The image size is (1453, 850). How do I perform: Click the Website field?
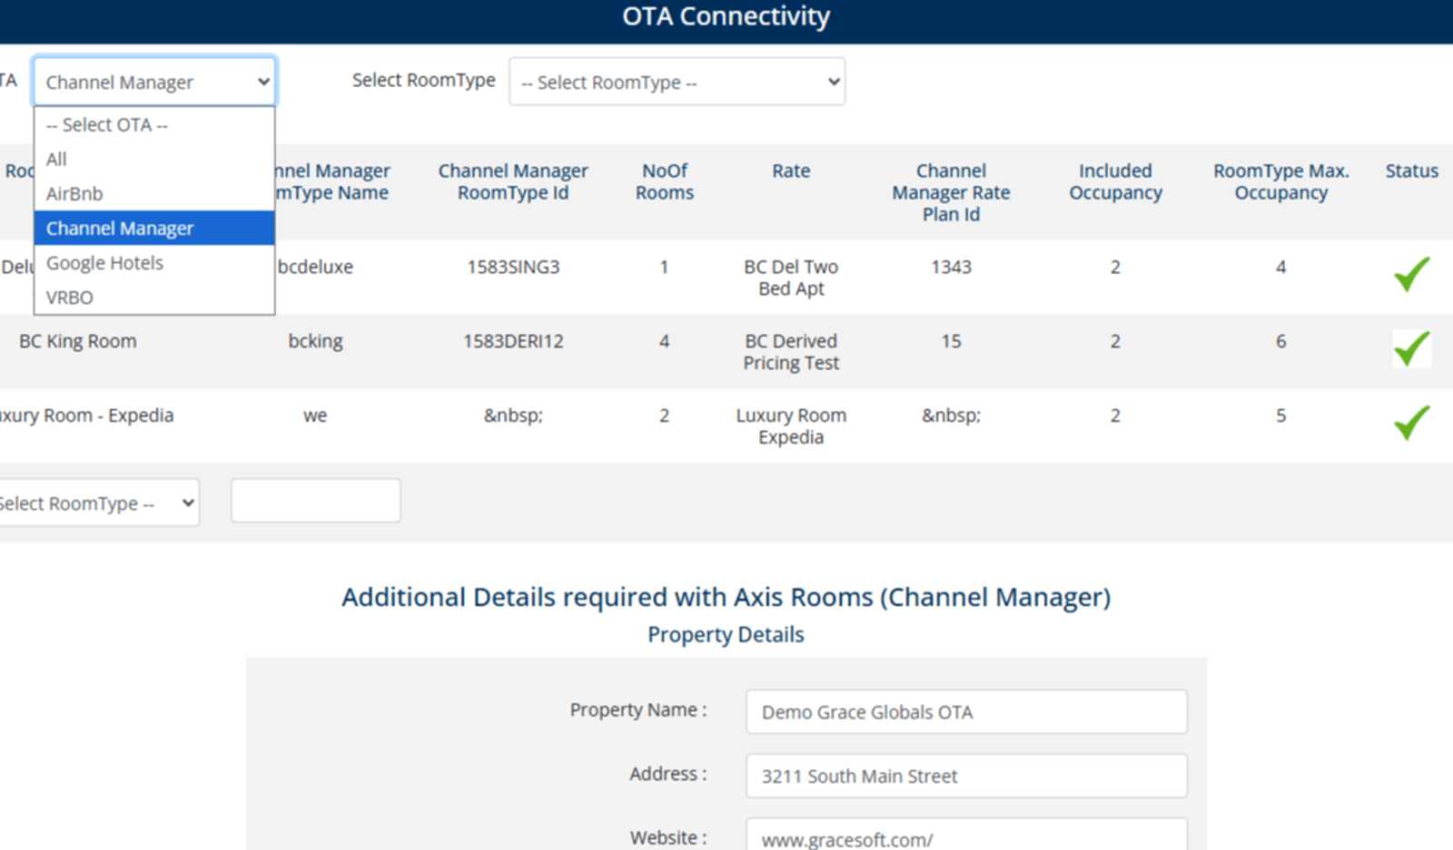(x=966, y=835)
